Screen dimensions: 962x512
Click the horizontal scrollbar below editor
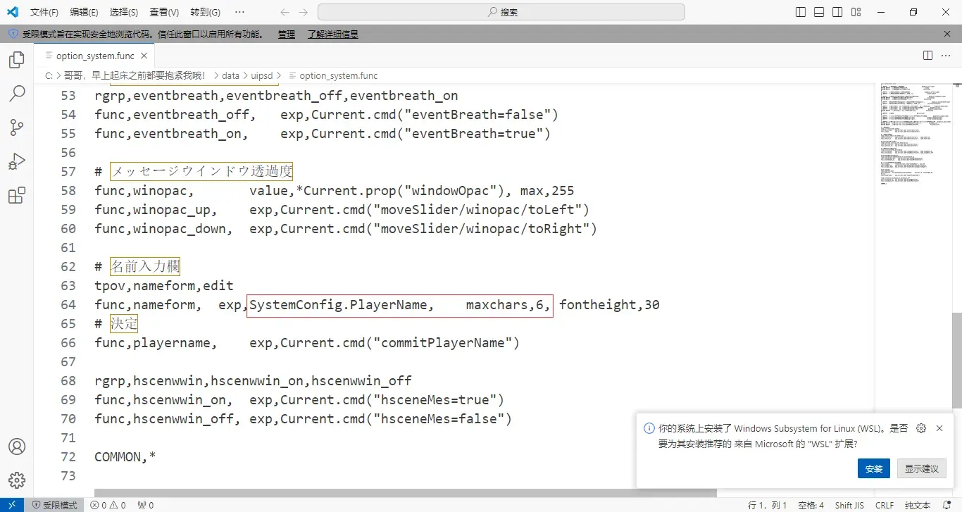(x=406, y=493)
